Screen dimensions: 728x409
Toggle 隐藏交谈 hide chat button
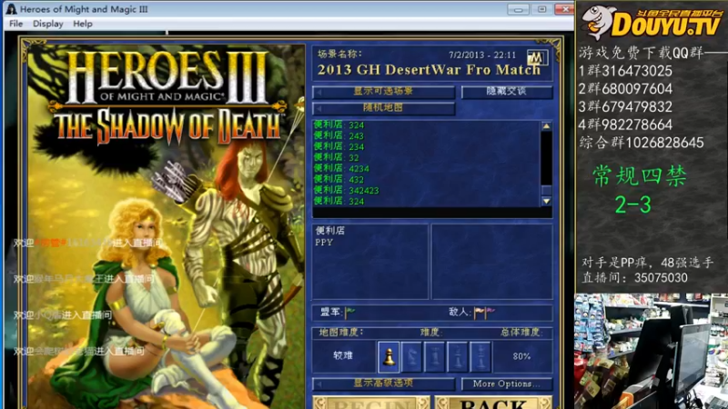507,92
